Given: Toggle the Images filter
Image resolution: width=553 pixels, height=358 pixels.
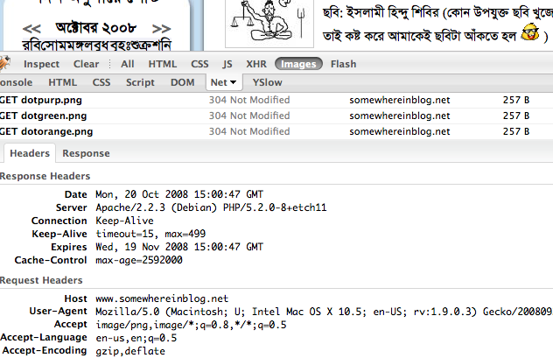Looking at the screenshot, I should point(298,64).
